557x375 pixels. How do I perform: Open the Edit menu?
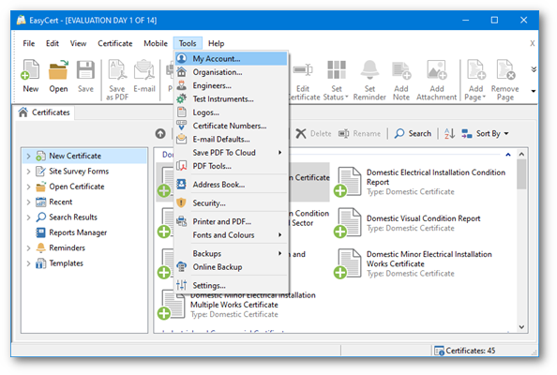click(53, 43)
